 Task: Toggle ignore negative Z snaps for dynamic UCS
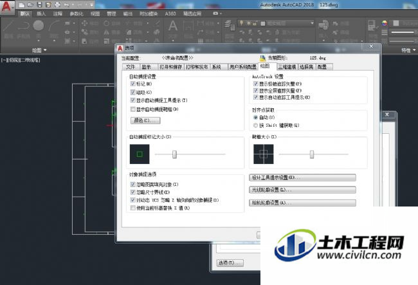click(x=132, y=200)
